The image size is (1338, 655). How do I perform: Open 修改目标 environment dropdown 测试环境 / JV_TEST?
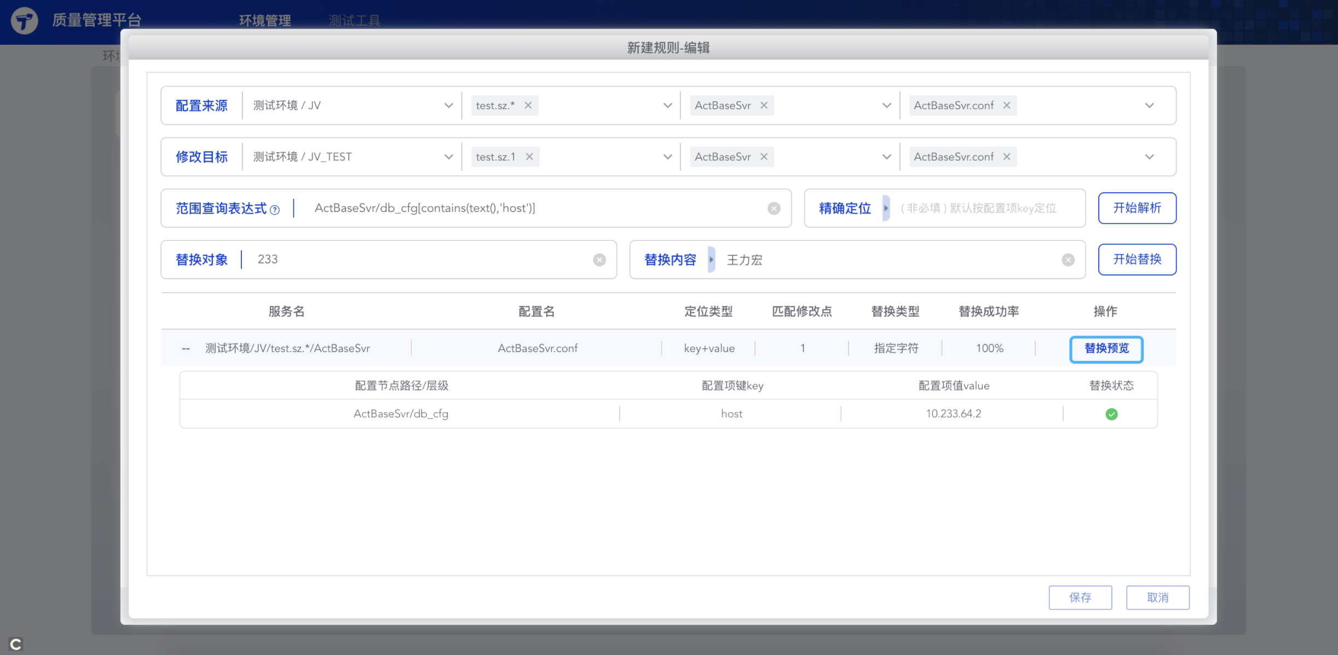pyautogui.click(x=350, y=157)
